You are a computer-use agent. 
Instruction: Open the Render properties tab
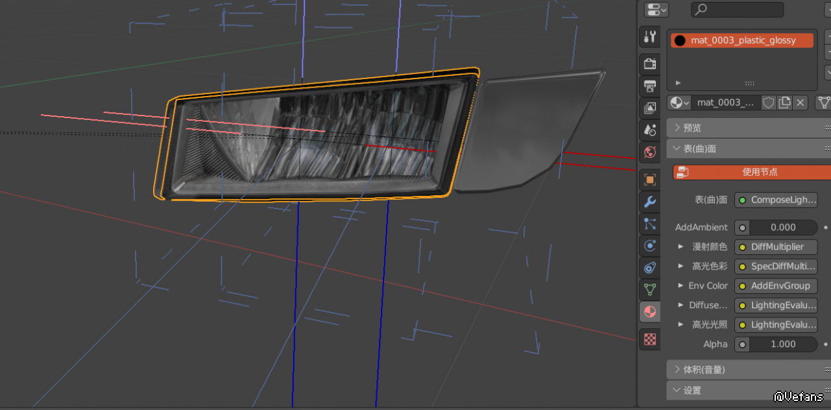tap(649, 63)
